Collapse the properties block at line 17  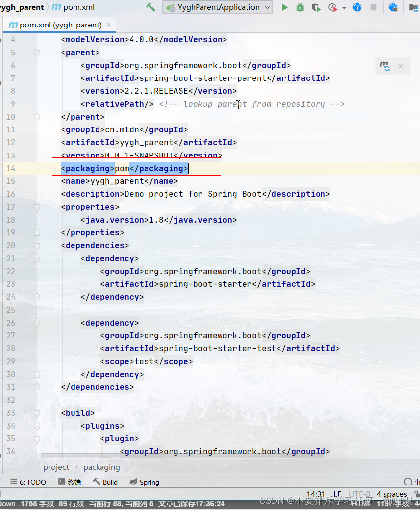click(x=37, y=207)
